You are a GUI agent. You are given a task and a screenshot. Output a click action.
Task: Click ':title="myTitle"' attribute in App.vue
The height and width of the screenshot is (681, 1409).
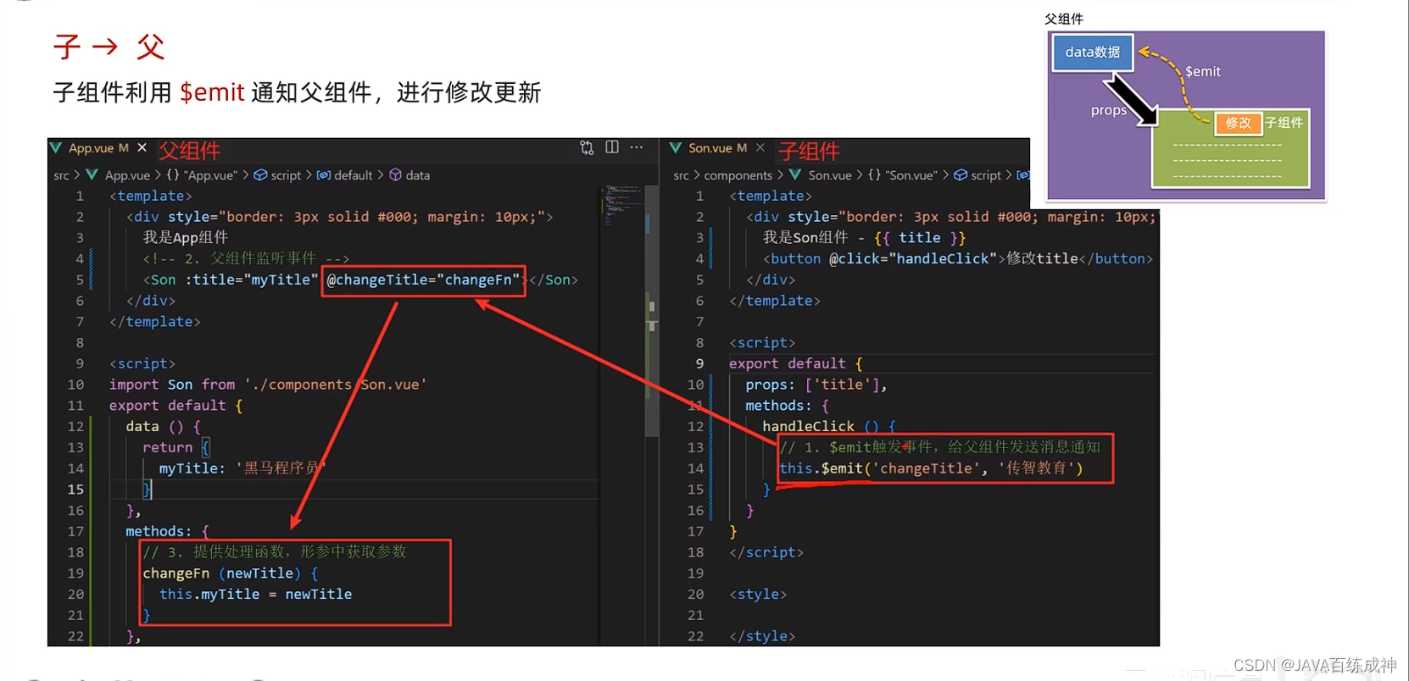[x=251, y=280]
